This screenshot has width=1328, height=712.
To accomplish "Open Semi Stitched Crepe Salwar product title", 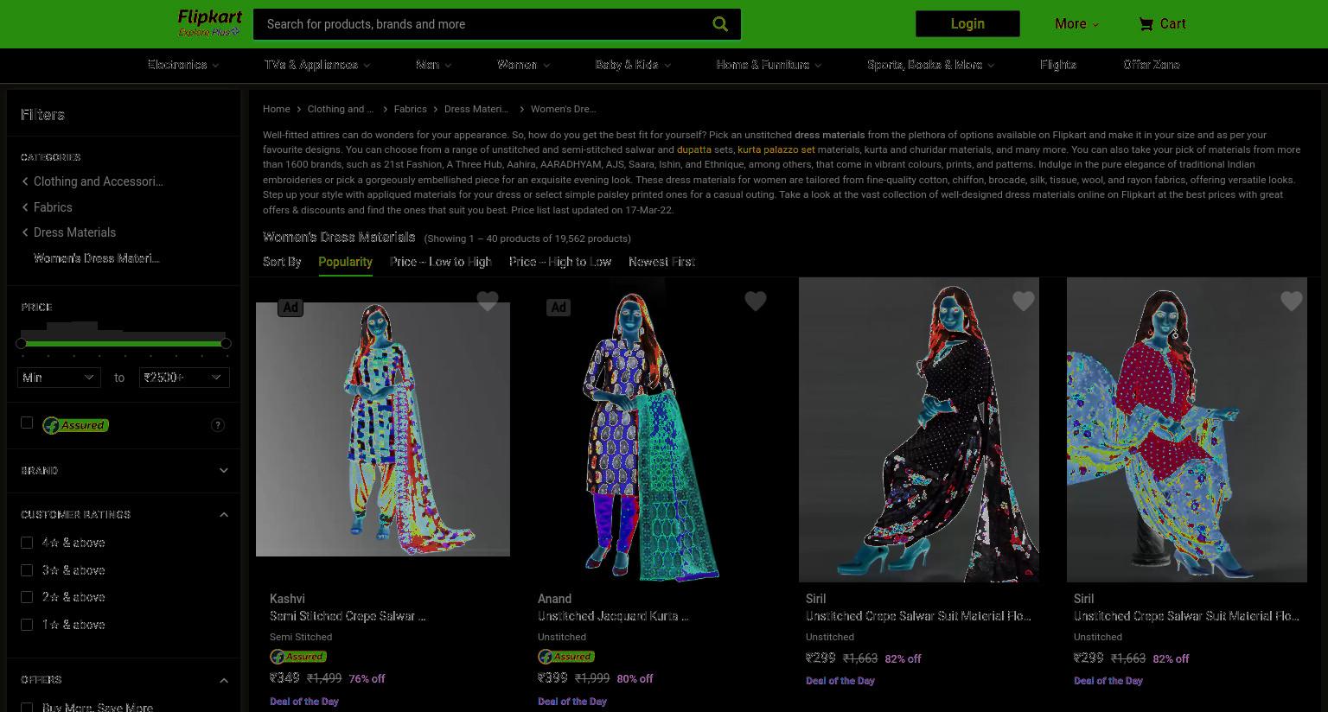I will (348, 616).
